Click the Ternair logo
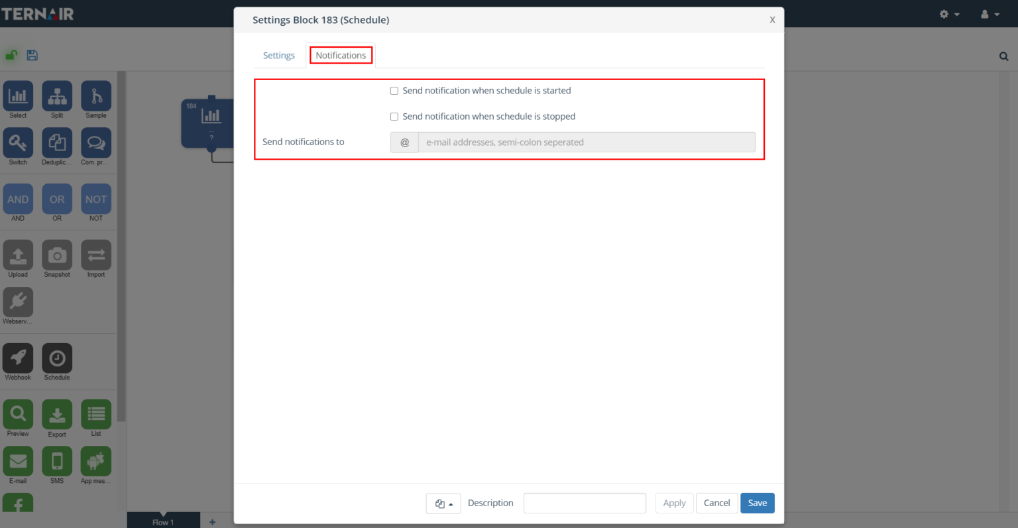 38,13
